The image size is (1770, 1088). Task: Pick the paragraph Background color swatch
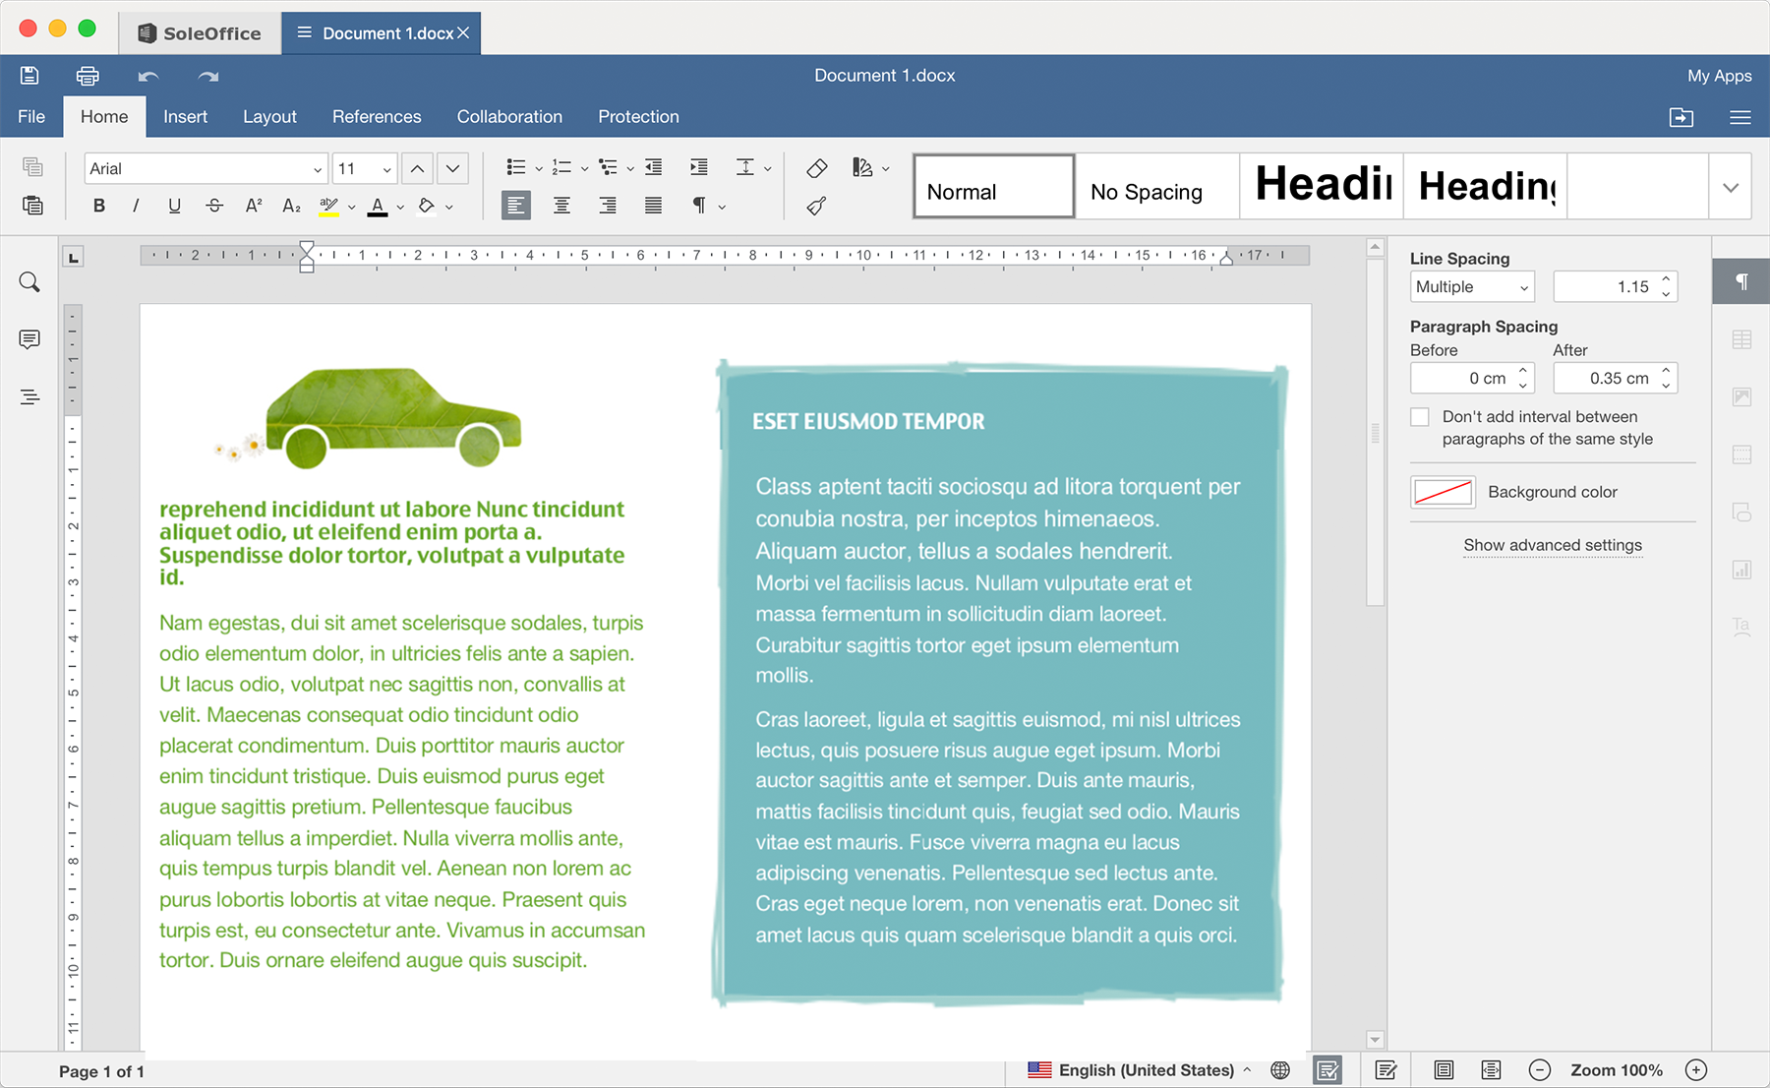[1443, 492]
